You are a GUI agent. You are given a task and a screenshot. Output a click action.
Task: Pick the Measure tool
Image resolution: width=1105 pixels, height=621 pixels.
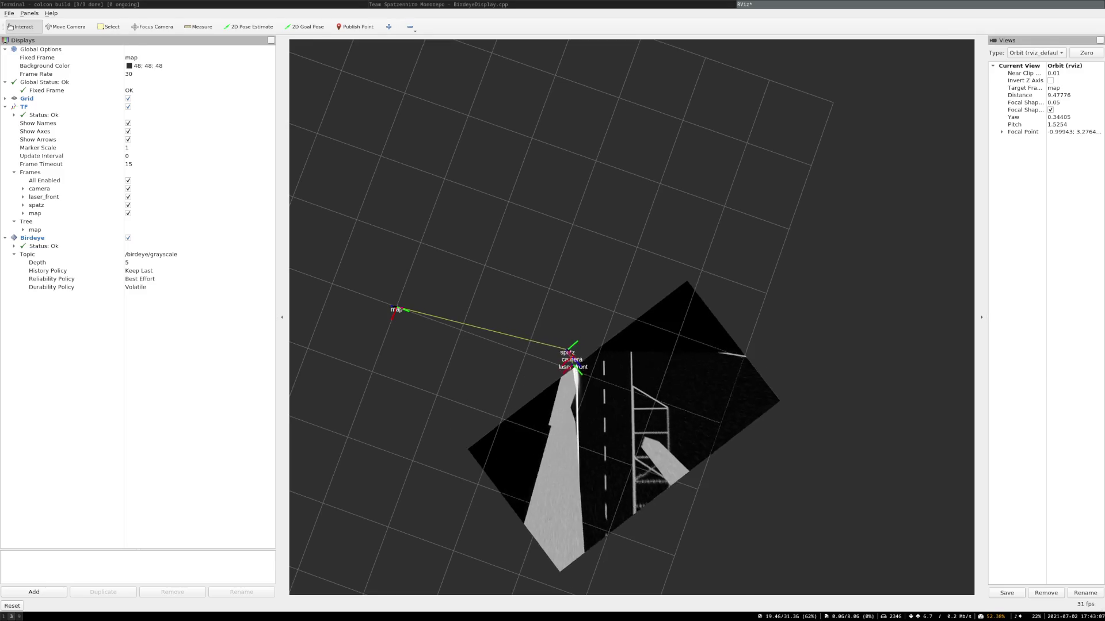198,26
